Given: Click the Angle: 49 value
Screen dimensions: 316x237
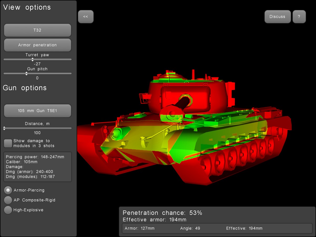Looking at the screenshot, I should pyautogui.click(x=190, y=228).
